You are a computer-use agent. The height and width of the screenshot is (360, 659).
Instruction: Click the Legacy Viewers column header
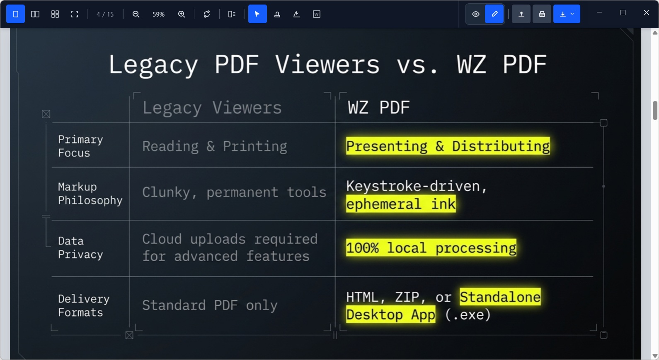[212, 108]
